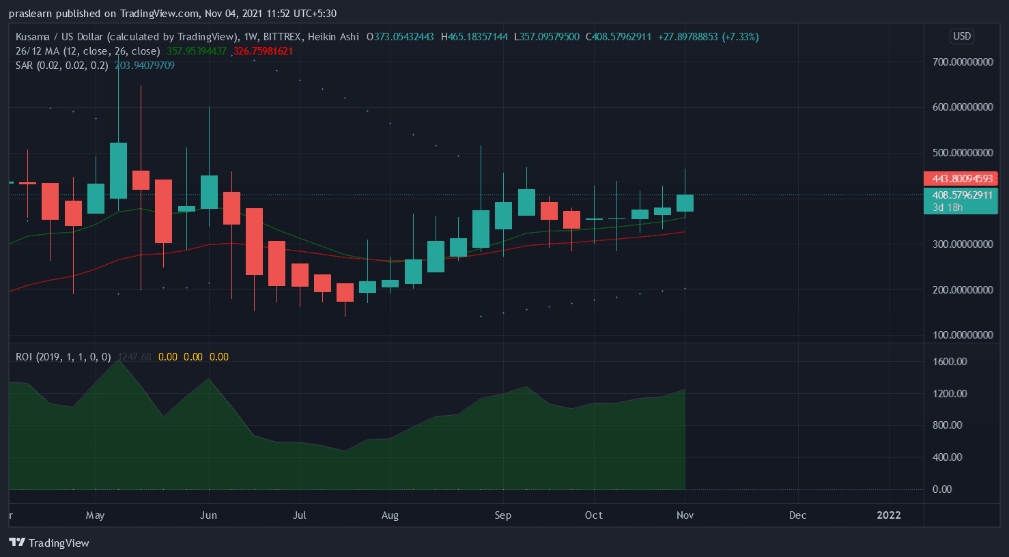Select the Kusama / US Dollar symbol title
Image resolution: width=1009 pixels, height=557 pixels.
tap(127, 37)
